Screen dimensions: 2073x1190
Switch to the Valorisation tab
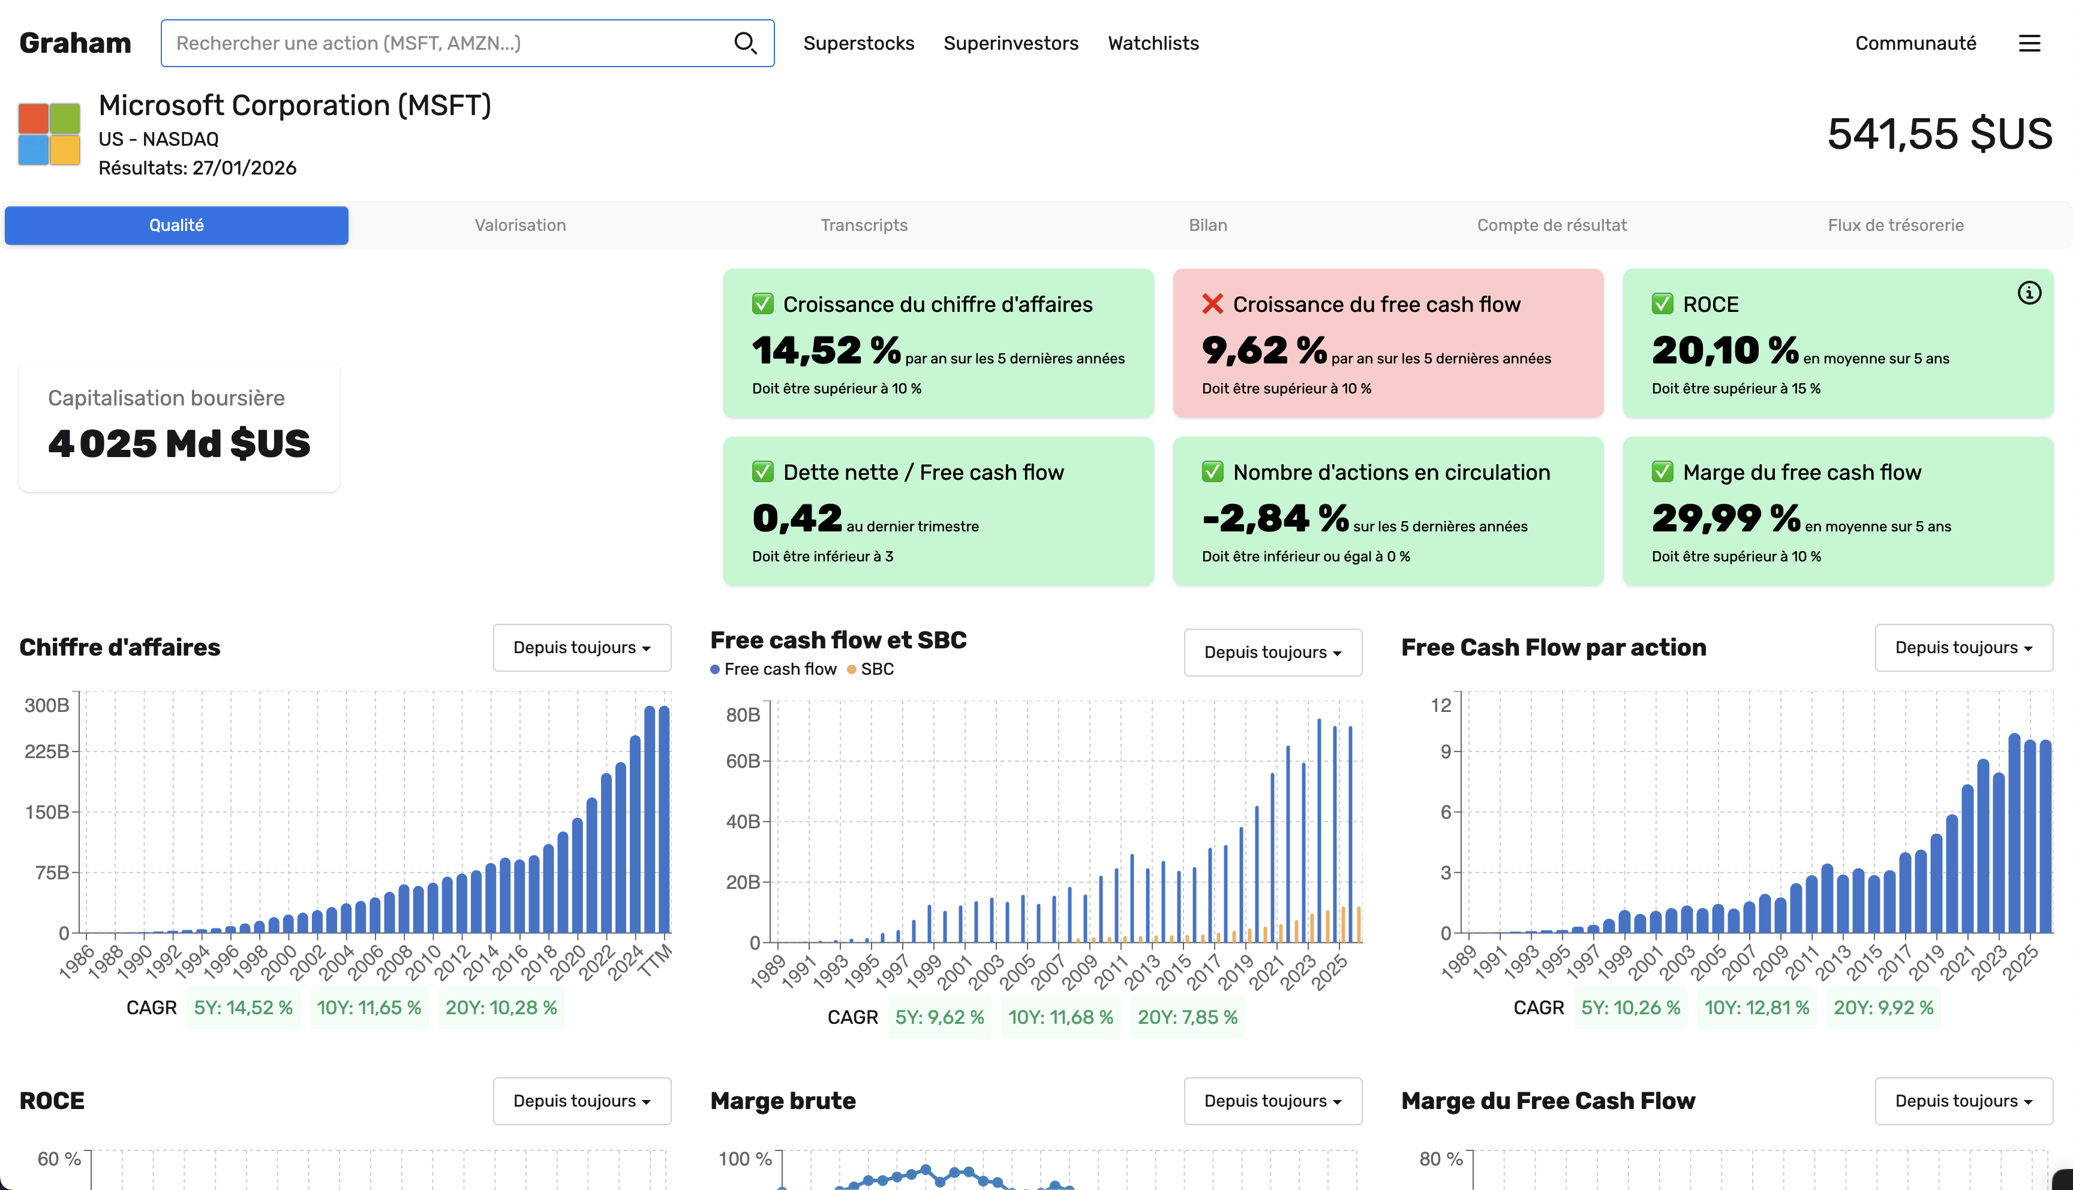coord(521,225)
